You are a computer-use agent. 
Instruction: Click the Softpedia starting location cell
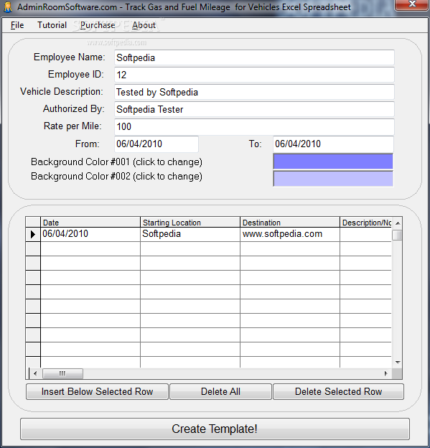tap(190, 234)
